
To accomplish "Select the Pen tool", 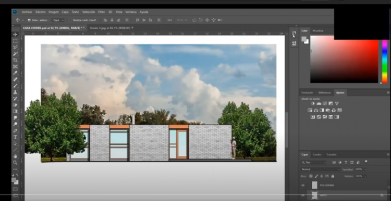I will tap(15, 131).
